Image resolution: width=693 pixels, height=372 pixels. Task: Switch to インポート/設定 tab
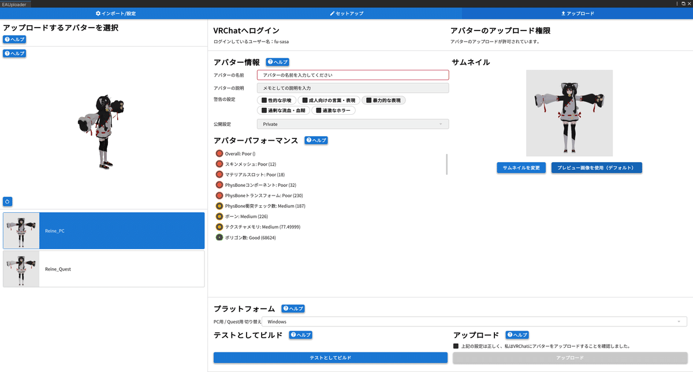115,13
